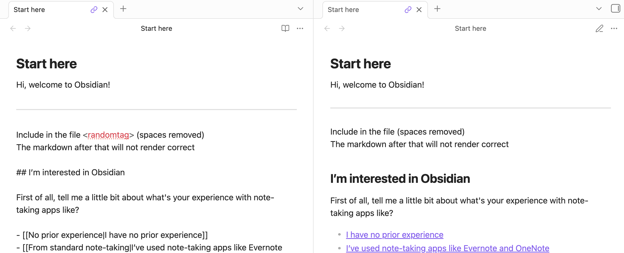The width and height of the screenshot is (624, 253).
Task: Click the linked-pane icon in left tab
Action: pyautogui.click(x=94, y=10)
